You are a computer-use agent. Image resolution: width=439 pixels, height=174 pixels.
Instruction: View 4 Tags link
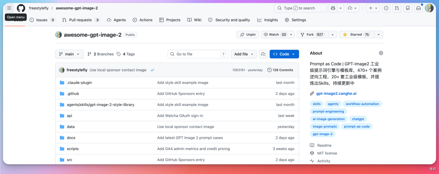pyautogui.click(x=126, y=54)
